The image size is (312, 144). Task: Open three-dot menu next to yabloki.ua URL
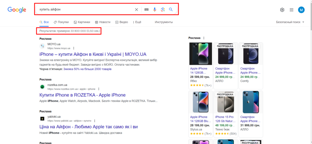[94, 121]
